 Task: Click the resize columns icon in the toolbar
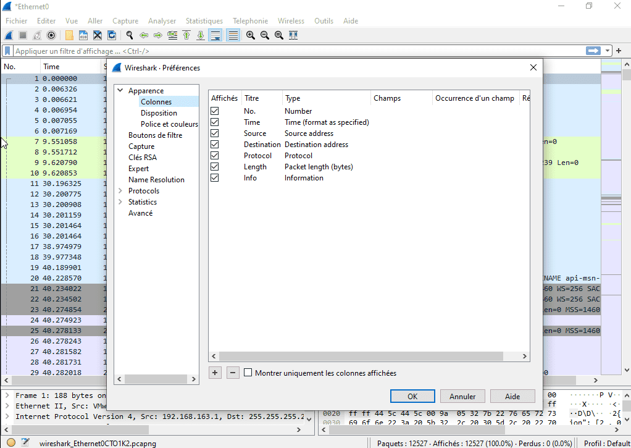point(293,35)
